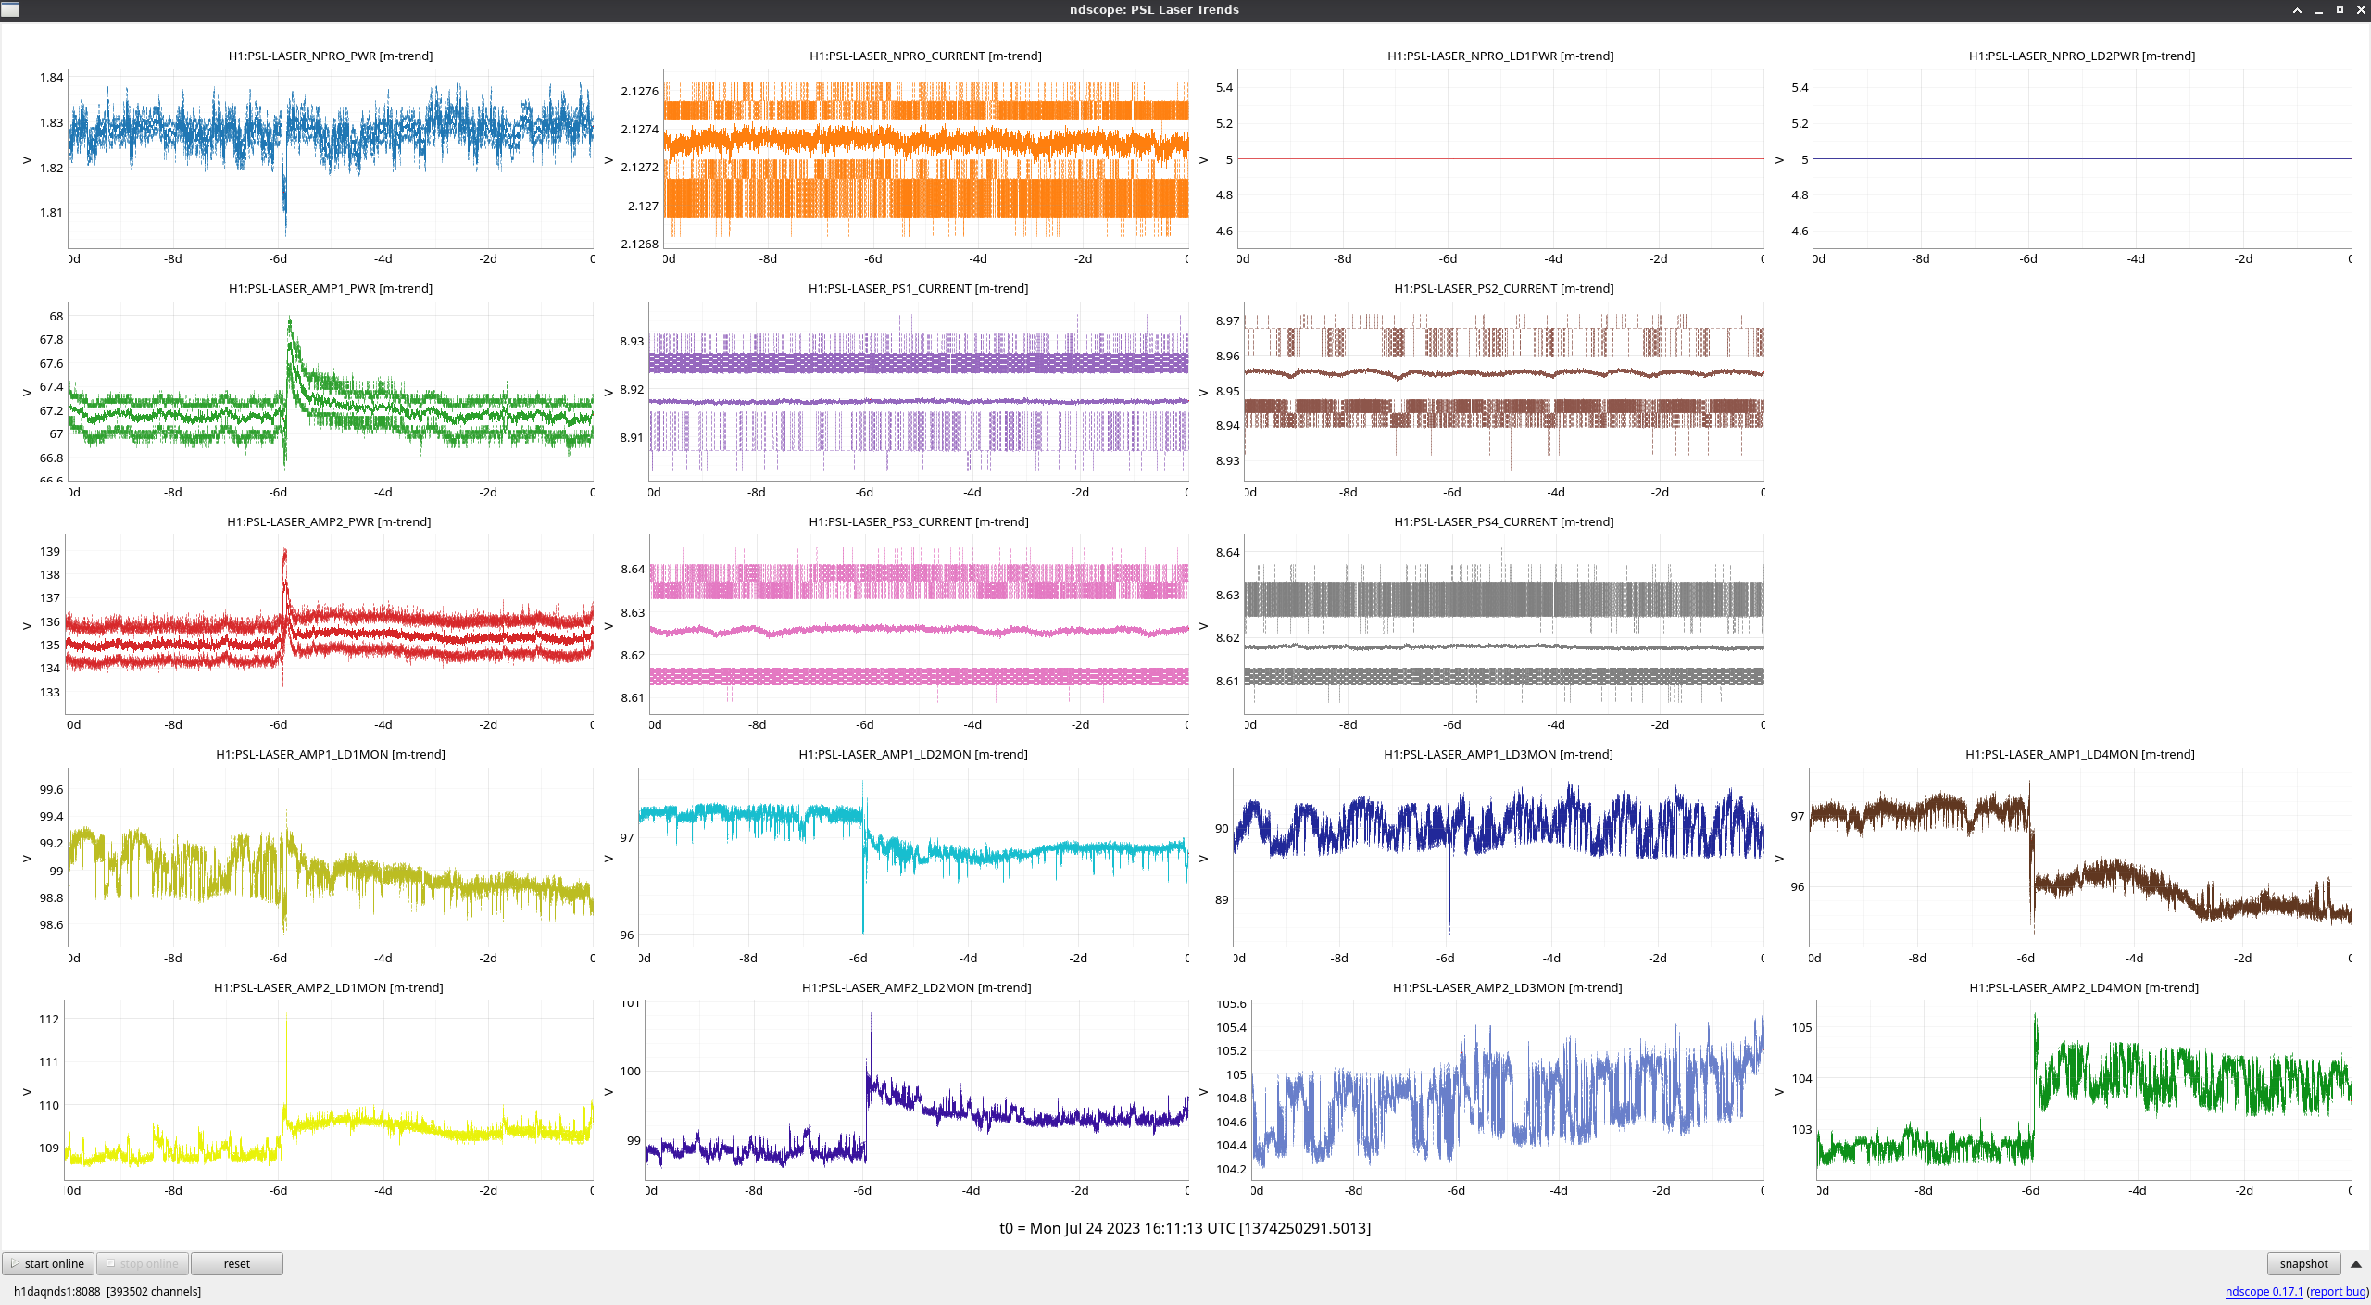Screen dimensions: 2371x1305
Task: Click the start online play button
Action: tap(48, 1263)
